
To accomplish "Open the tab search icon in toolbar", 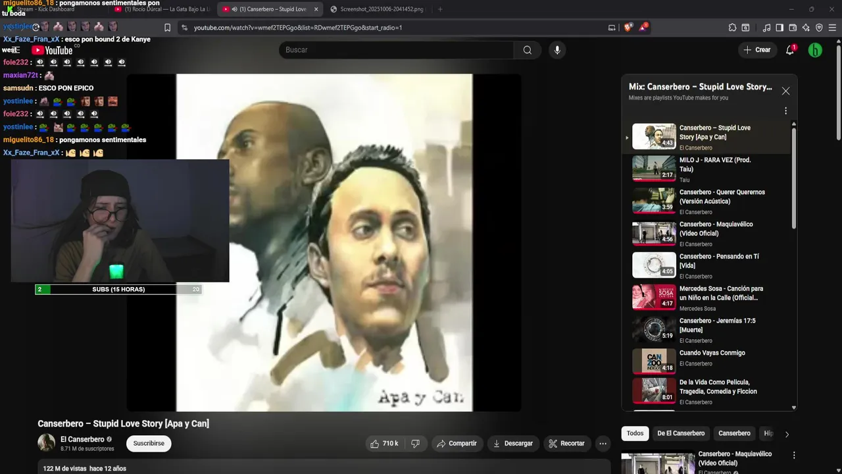I will tap(745, 28).
